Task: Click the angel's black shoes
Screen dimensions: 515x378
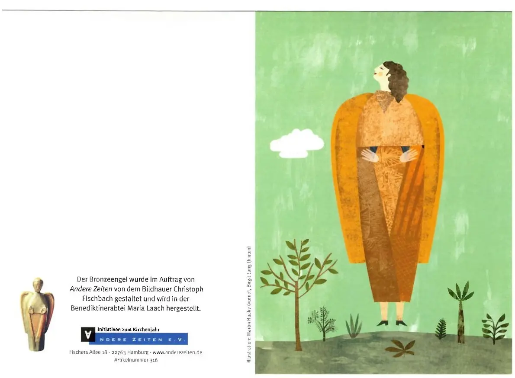Action: (392, 323)
